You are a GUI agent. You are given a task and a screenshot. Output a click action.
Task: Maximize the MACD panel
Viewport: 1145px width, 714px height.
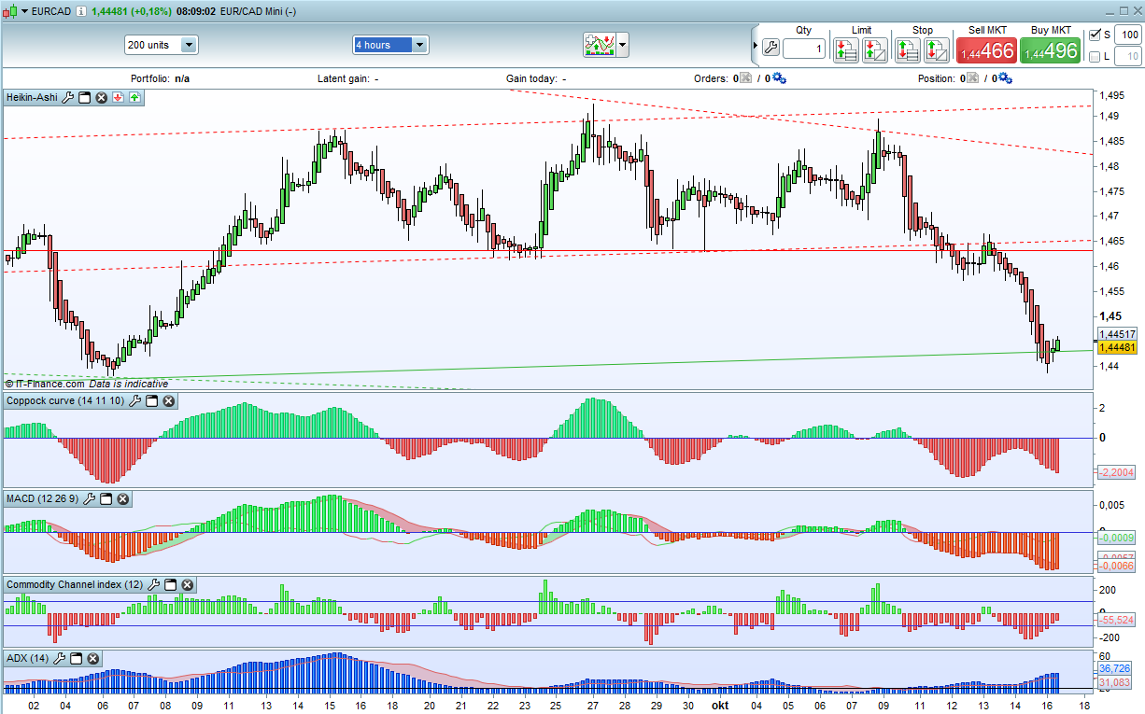click(106, 499)
